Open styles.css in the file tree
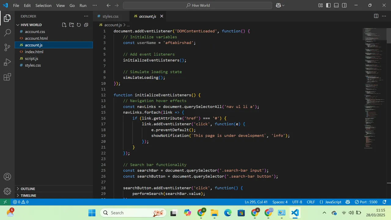The image size is (391, 220). tap(54, 65)
